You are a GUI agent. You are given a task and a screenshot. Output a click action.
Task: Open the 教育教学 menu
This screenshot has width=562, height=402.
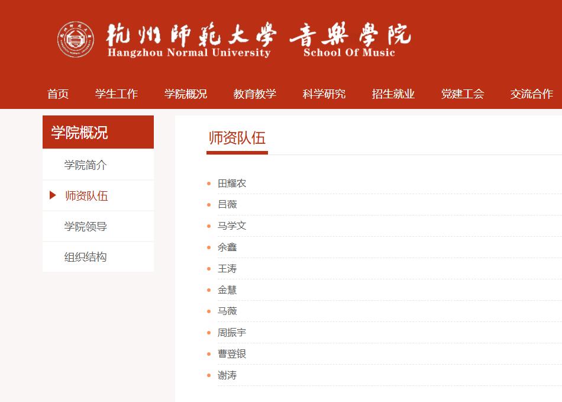point(255,94)
